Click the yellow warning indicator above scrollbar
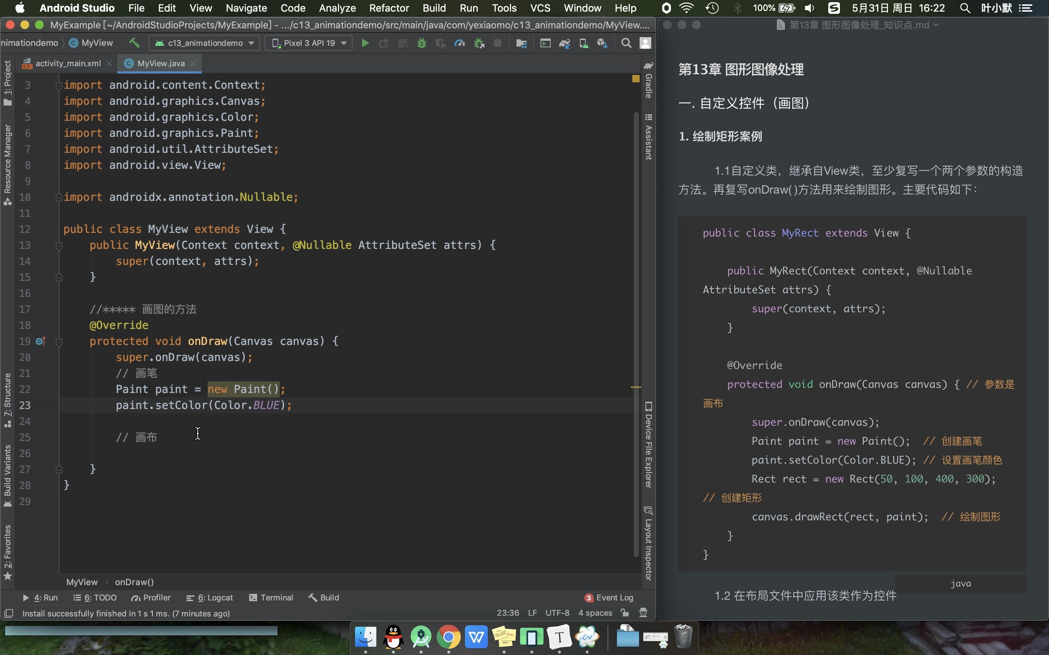Viewport: 1049px width, 655px height. tap(636, 78)
